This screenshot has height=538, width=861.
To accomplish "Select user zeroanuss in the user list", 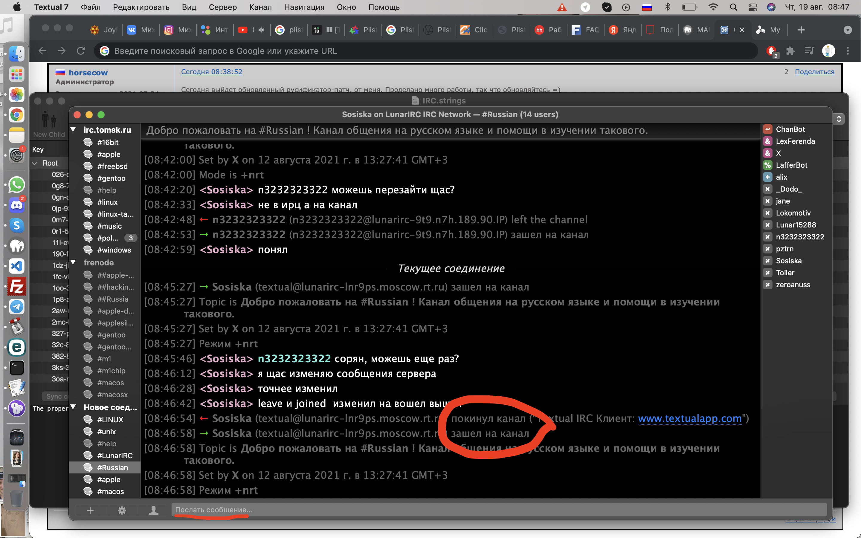I will coord(793,285).
